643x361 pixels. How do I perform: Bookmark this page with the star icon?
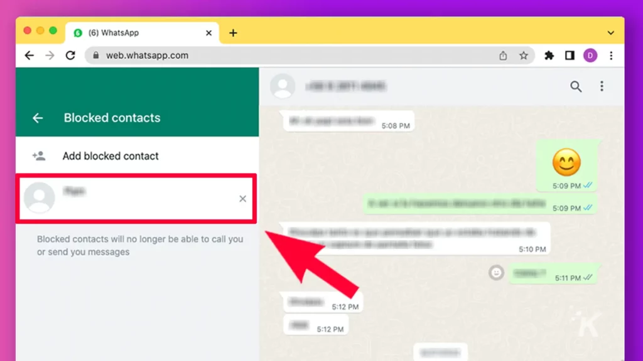click(x=523, y=55)
